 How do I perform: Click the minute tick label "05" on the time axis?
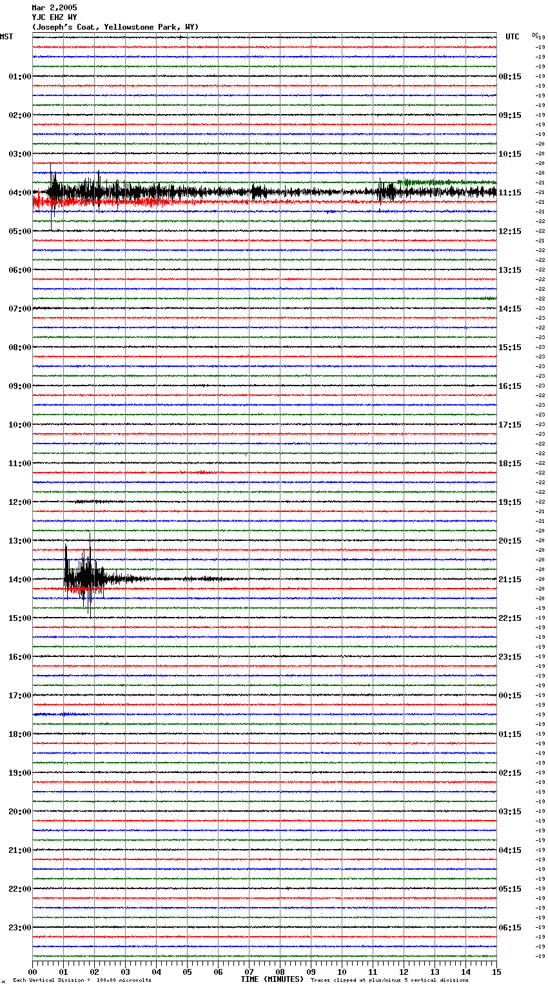[187, 971]
